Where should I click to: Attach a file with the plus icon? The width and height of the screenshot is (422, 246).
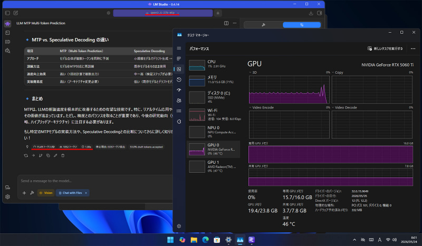24,193
